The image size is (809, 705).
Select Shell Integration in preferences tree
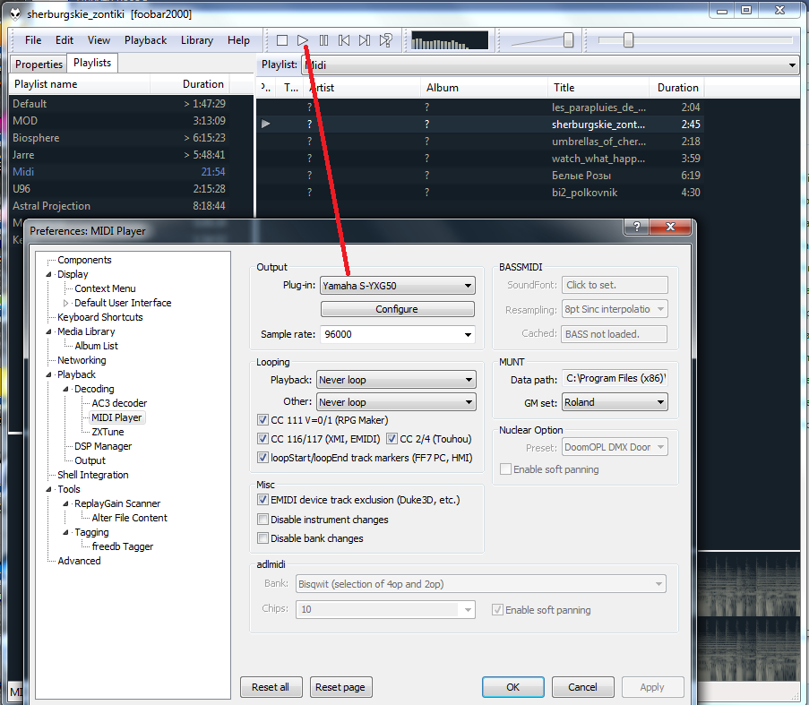pos(93,475)
